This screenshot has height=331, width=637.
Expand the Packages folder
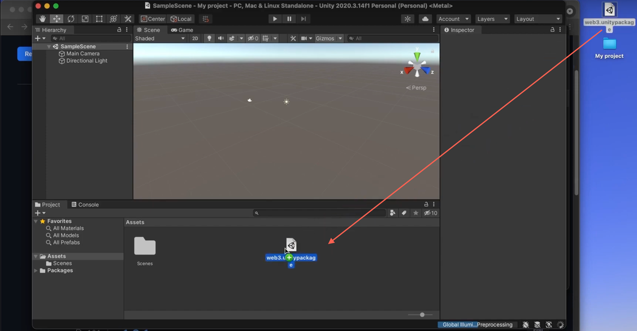(x=36, y=270)
